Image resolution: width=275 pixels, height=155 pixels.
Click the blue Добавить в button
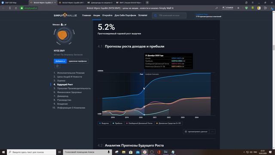click(60, 61)
